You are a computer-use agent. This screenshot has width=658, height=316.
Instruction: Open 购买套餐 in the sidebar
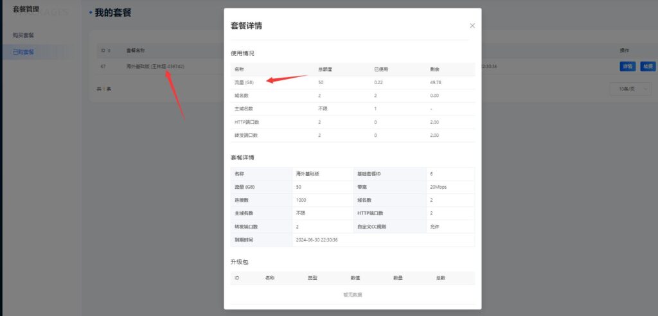24,35
